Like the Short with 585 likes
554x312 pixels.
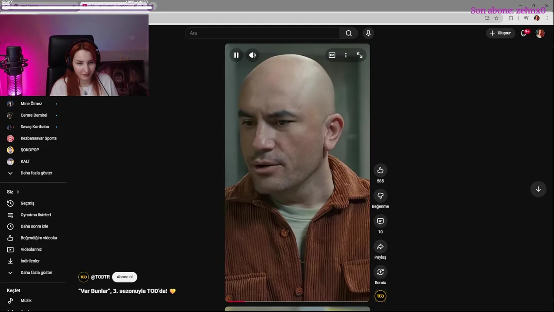(380, 170)
